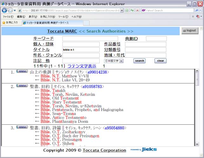The image size is (204, 158).
Task: Click text Bible. Old Testament
Action: (x=60, y=98)
